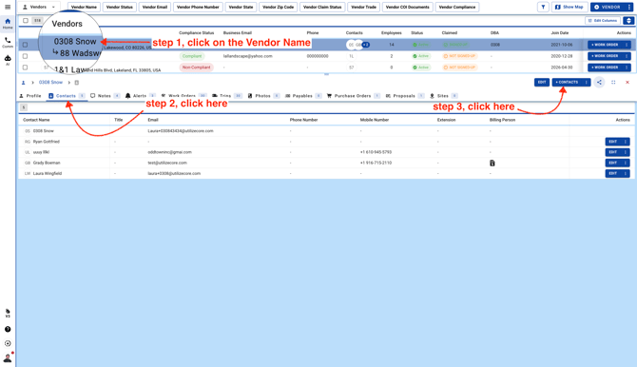Open the kebab menu on the CONTACTS button
This screenshot has width=637, height=367.
click(587, 82)
